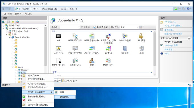The image size is (194, 108).
Task: Click the create new connection globe icon
Action: [x=3, y=22]
